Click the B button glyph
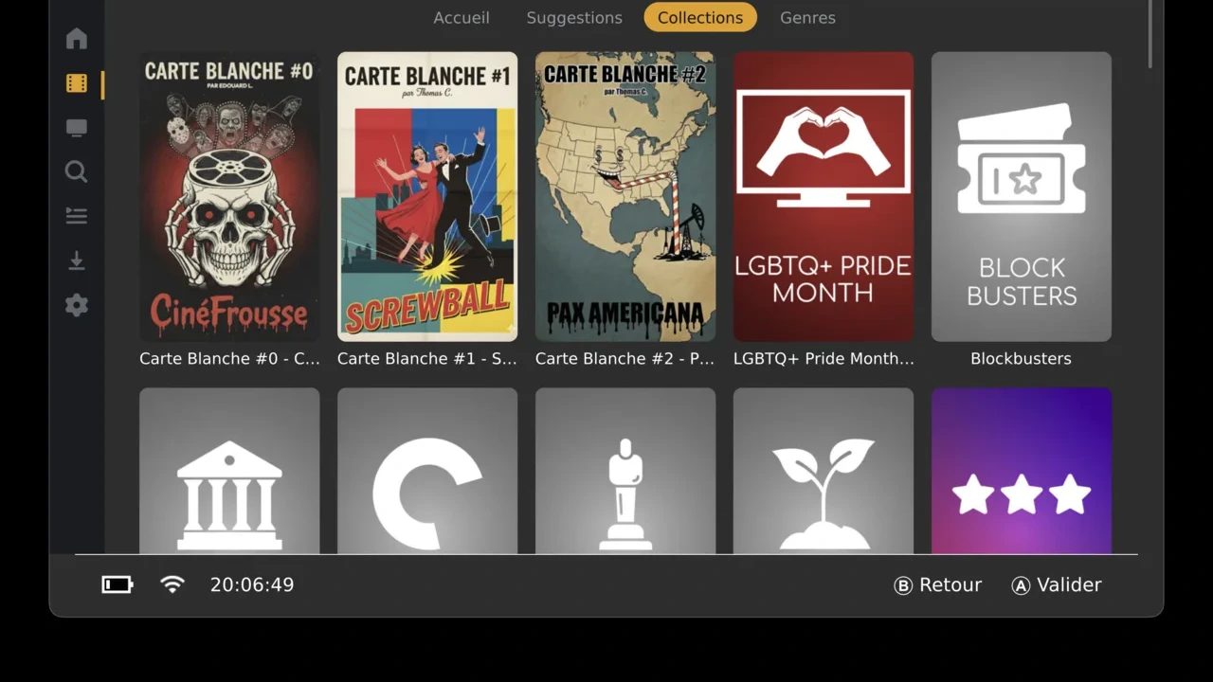 coord(903,585)
